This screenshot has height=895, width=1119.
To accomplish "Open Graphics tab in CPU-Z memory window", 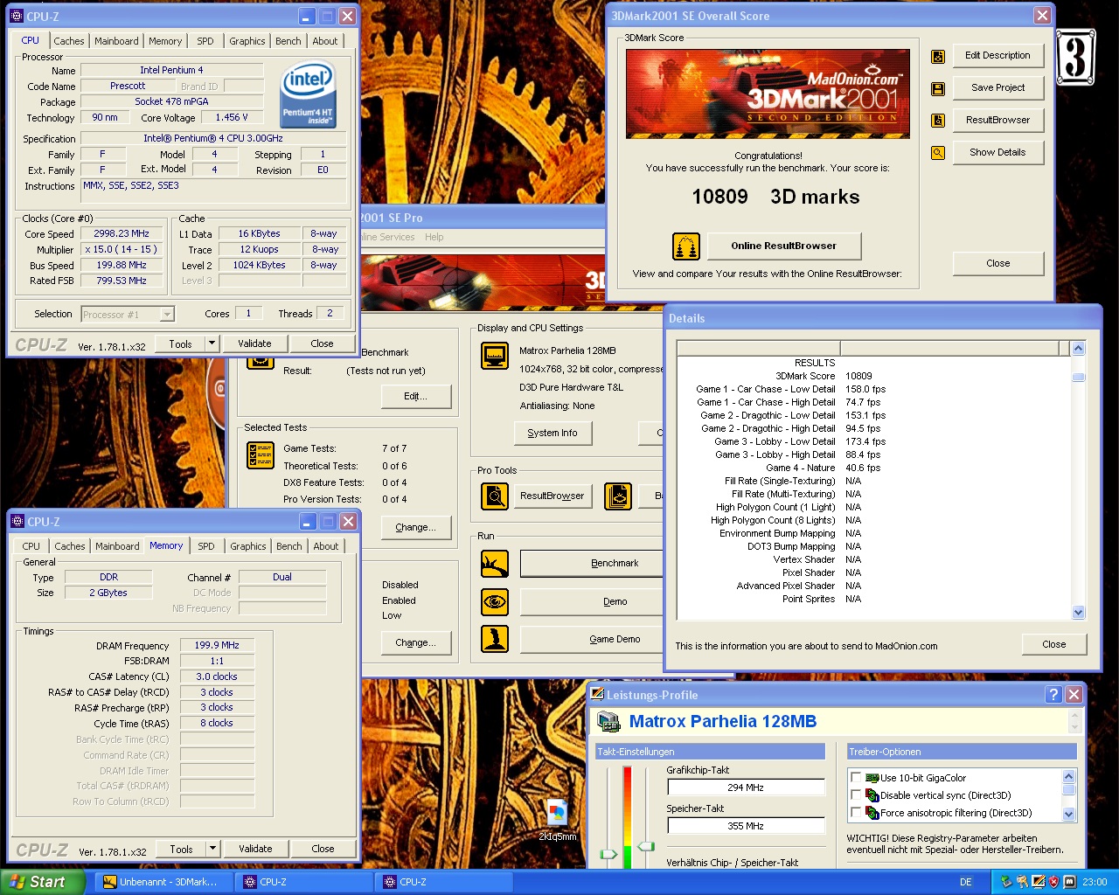I will [248, 546].
